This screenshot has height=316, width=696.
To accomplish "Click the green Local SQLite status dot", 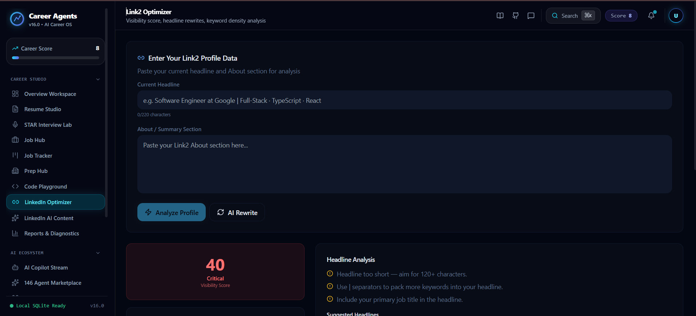I will (x=12, y=306).
